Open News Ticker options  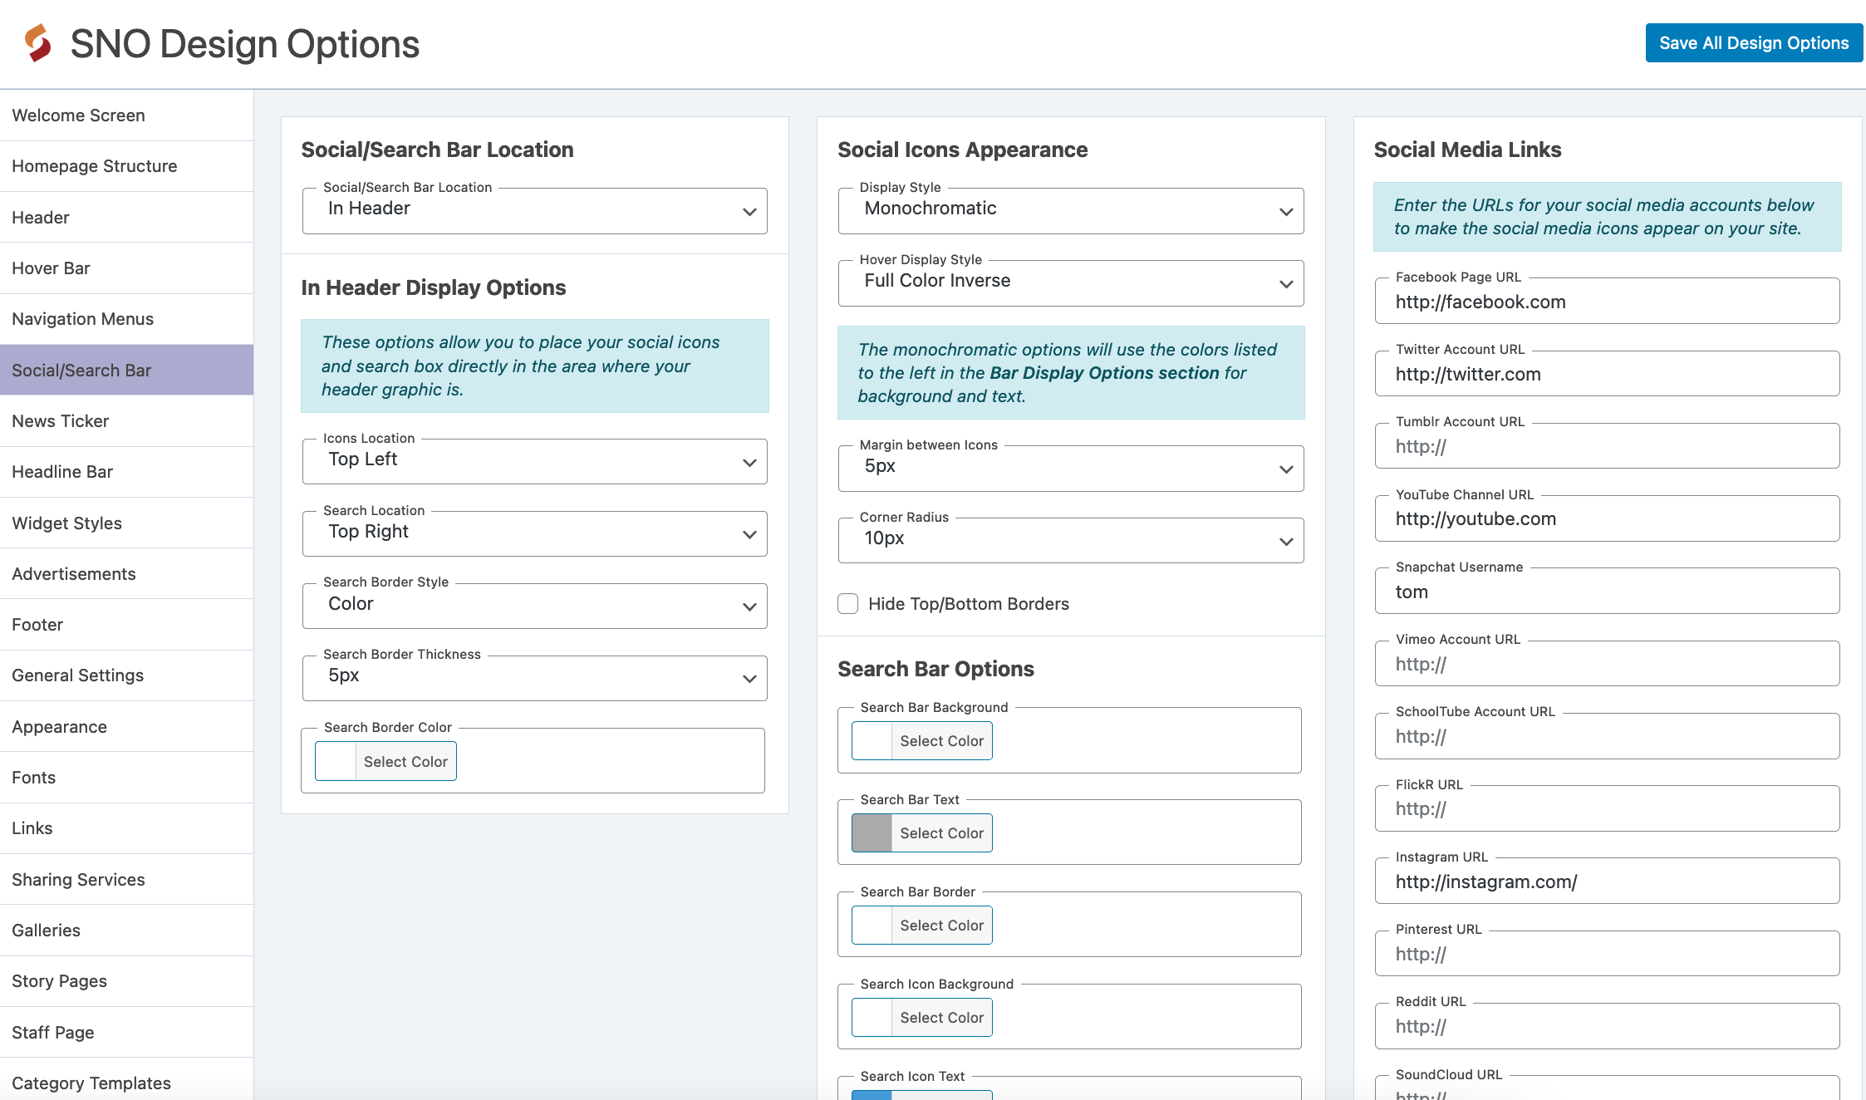[x=126, y=421]
